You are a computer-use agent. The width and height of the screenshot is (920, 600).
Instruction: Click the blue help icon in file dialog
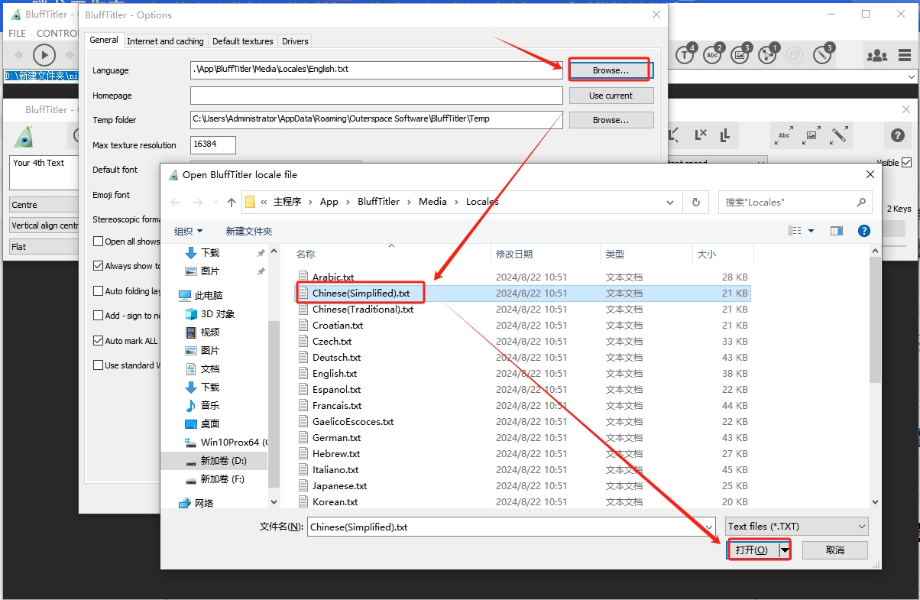click(864, 231)
